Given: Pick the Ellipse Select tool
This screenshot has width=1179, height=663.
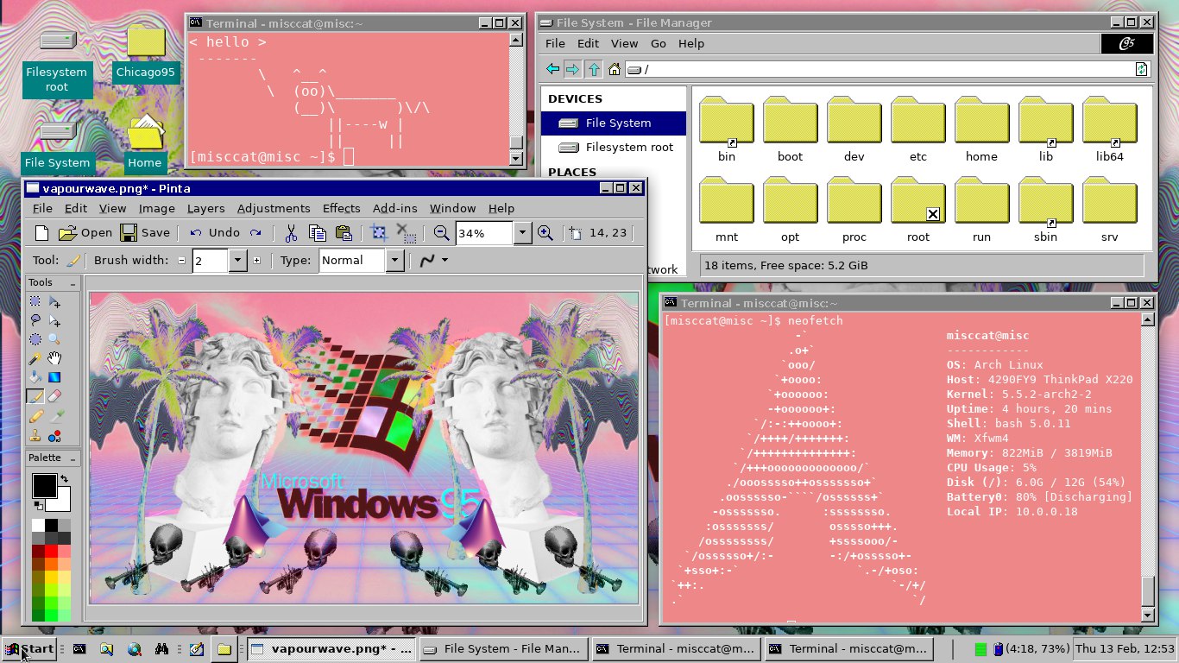Looking at the screenshot, I should [x=35, y=339].
